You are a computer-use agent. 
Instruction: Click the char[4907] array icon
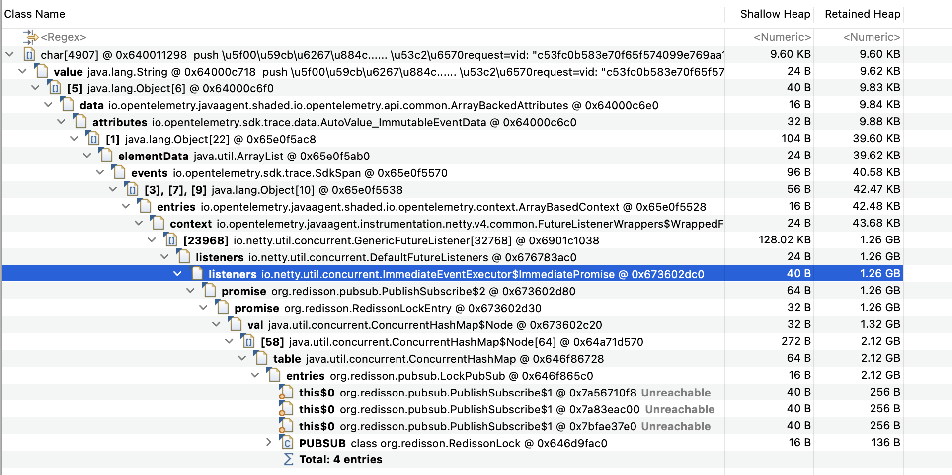point(29,54)
